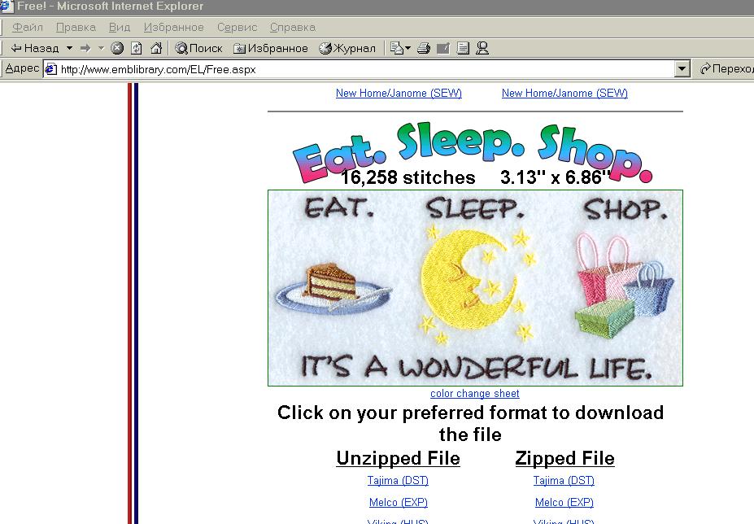Open right New Home/Janome (SEW) link
The height and width of the screenshot is (524, 754).
point(564,94)
